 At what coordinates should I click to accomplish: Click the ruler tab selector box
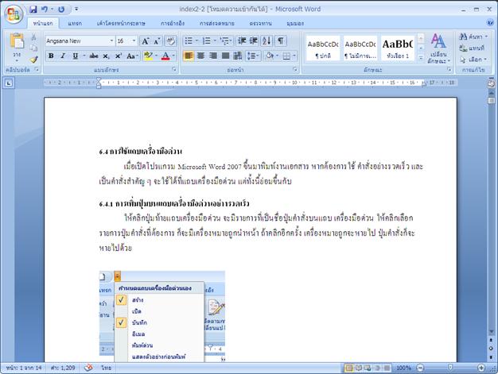click(9, 83)
